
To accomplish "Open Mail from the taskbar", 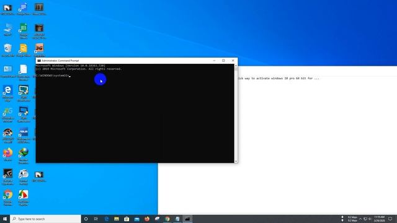I will [136, 219].
